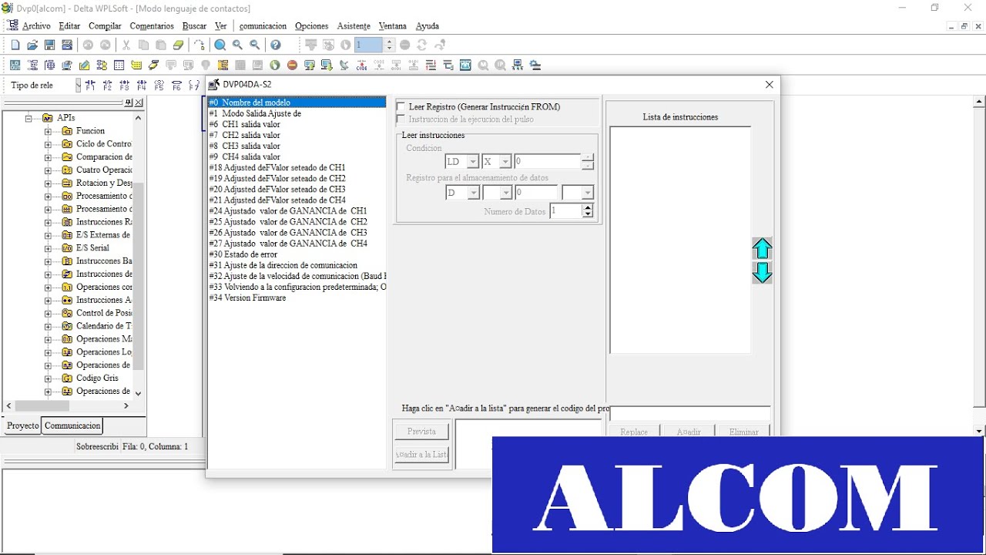Check Leer Registro (Generar Instruccion FROM)
986x555 pixels.
coord(401,107)
